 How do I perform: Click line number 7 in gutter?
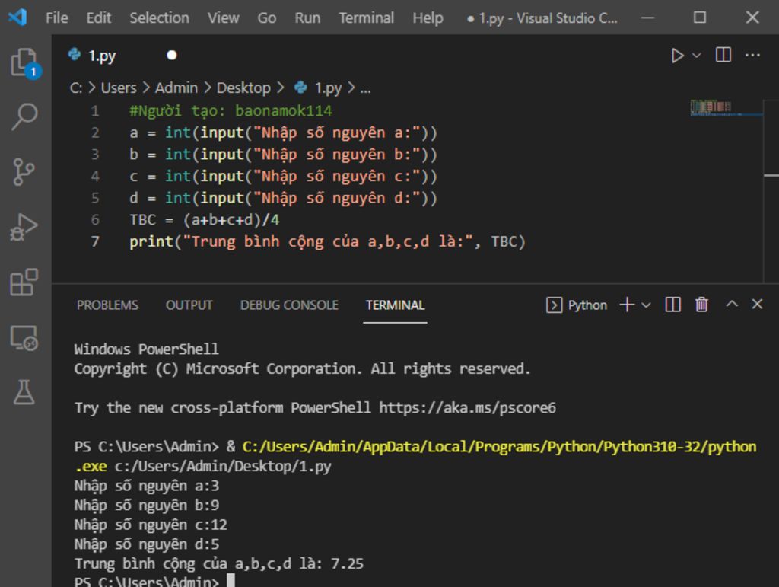click(95, 241)
